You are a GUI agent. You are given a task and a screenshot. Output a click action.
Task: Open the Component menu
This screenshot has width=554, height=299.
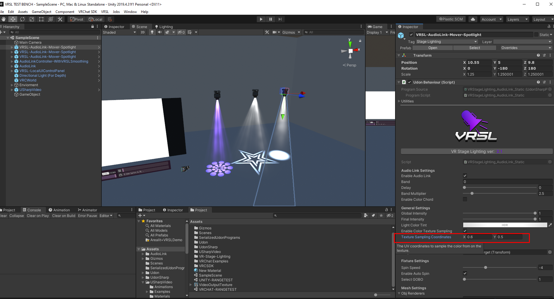65,12
